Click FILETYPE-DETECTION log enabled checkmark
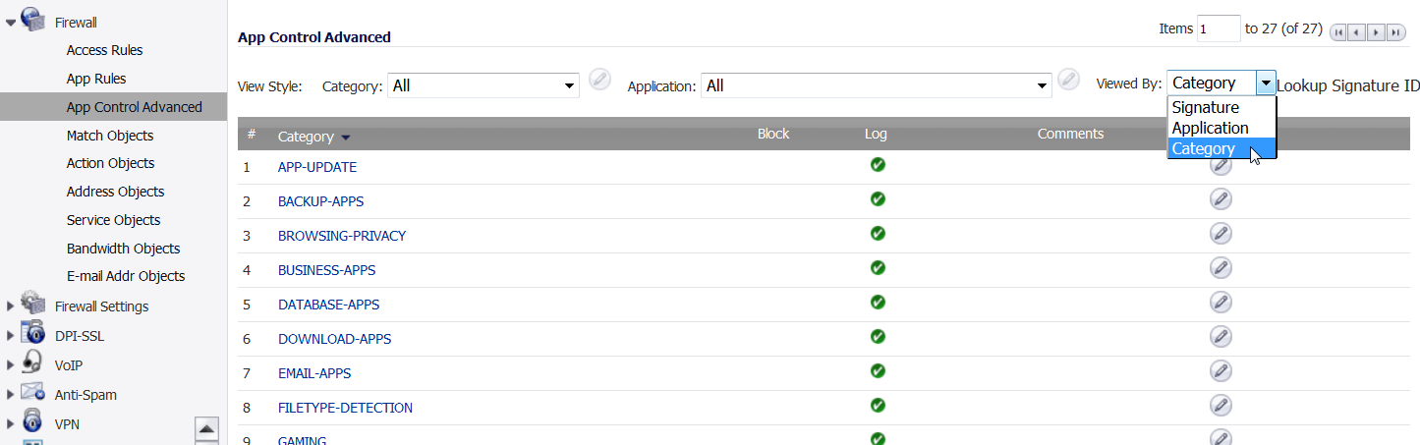Image resolution: width=1420 pixels, height=445 pixels. (878, 406)
